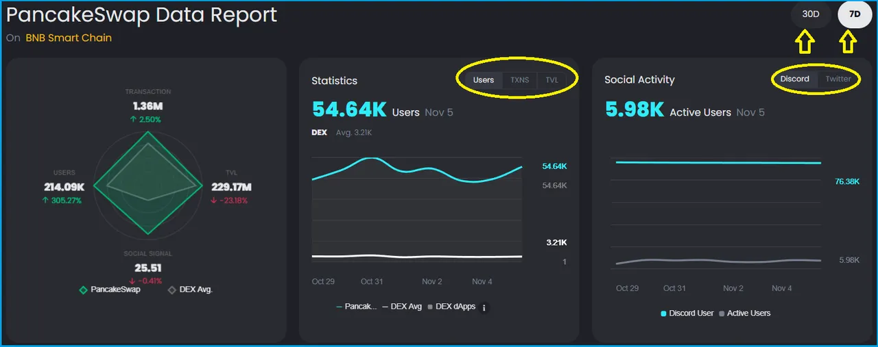Screen dimensions: 878x347
Task: Click the 5.98K Active Users headline figure
Action: (x=634, y=110)
